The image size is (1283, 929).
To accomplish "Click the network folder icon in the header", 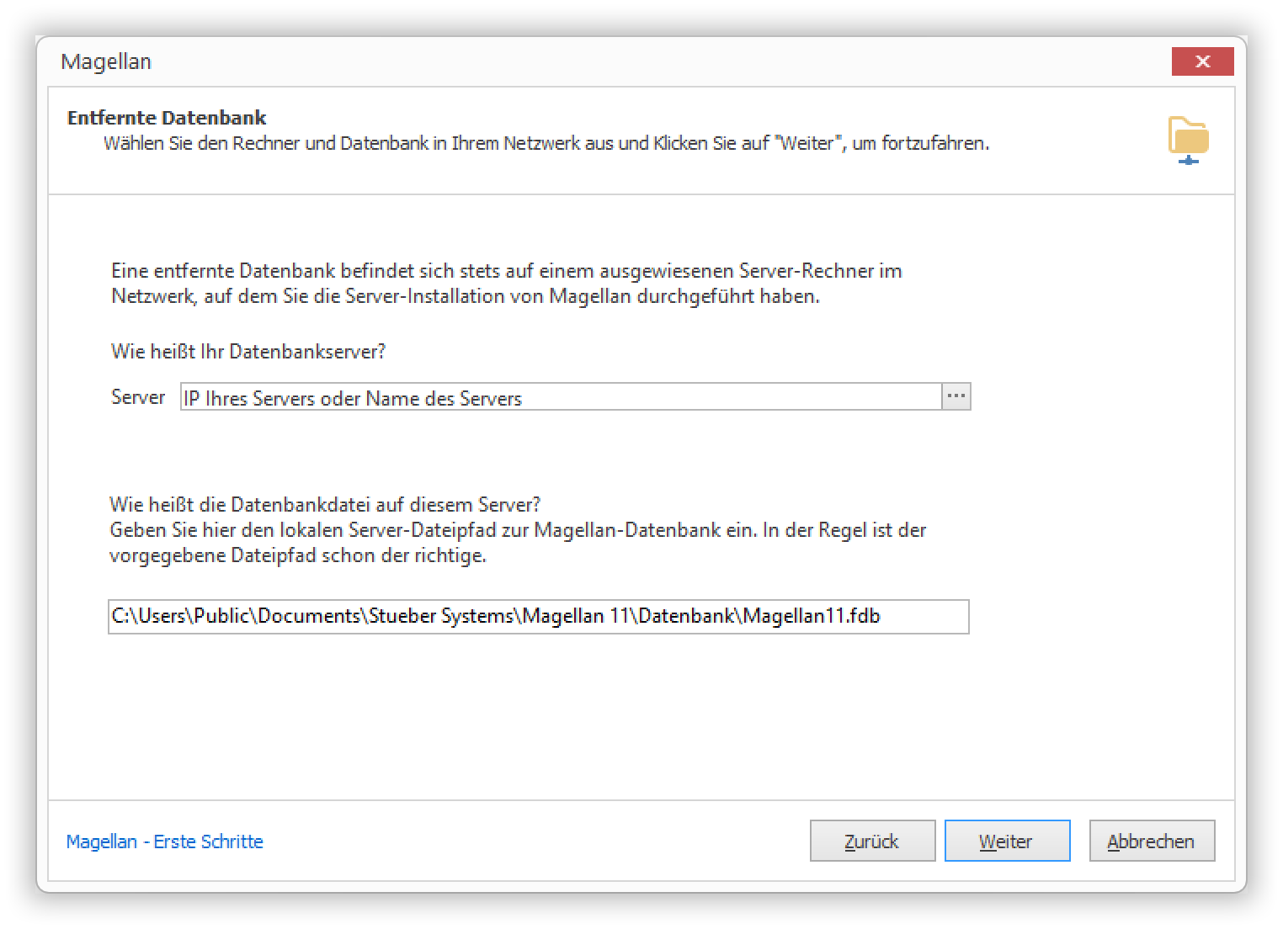I will [1188, 141].
